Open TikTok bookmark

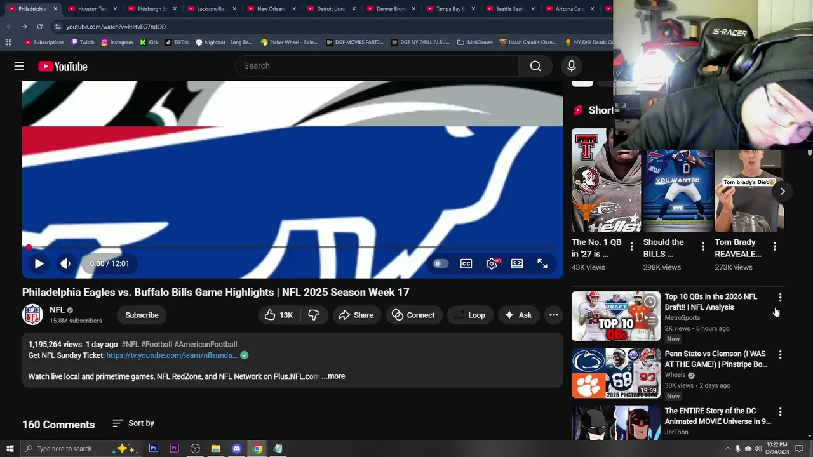click(x=177, y=43)
